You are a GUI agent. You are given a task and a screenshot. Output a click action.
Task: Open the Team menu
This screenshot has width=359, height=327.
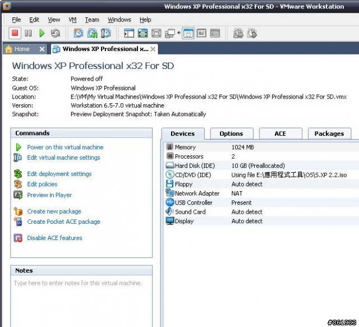(x=92, y=20)
